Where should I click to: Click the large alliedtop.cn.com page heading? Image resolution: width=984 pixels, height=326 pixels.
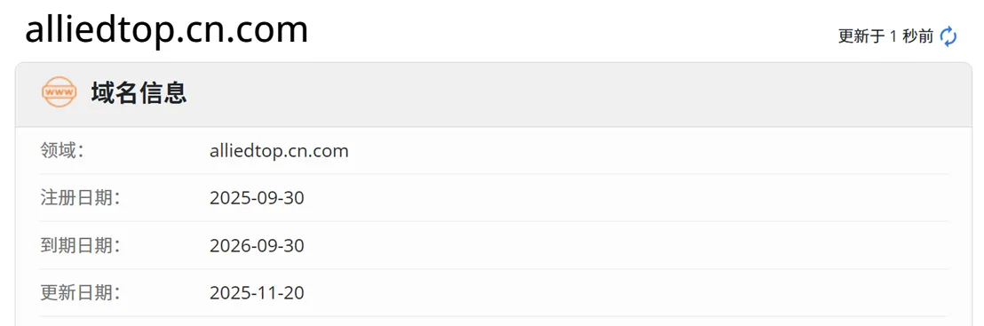coord(166,29)
